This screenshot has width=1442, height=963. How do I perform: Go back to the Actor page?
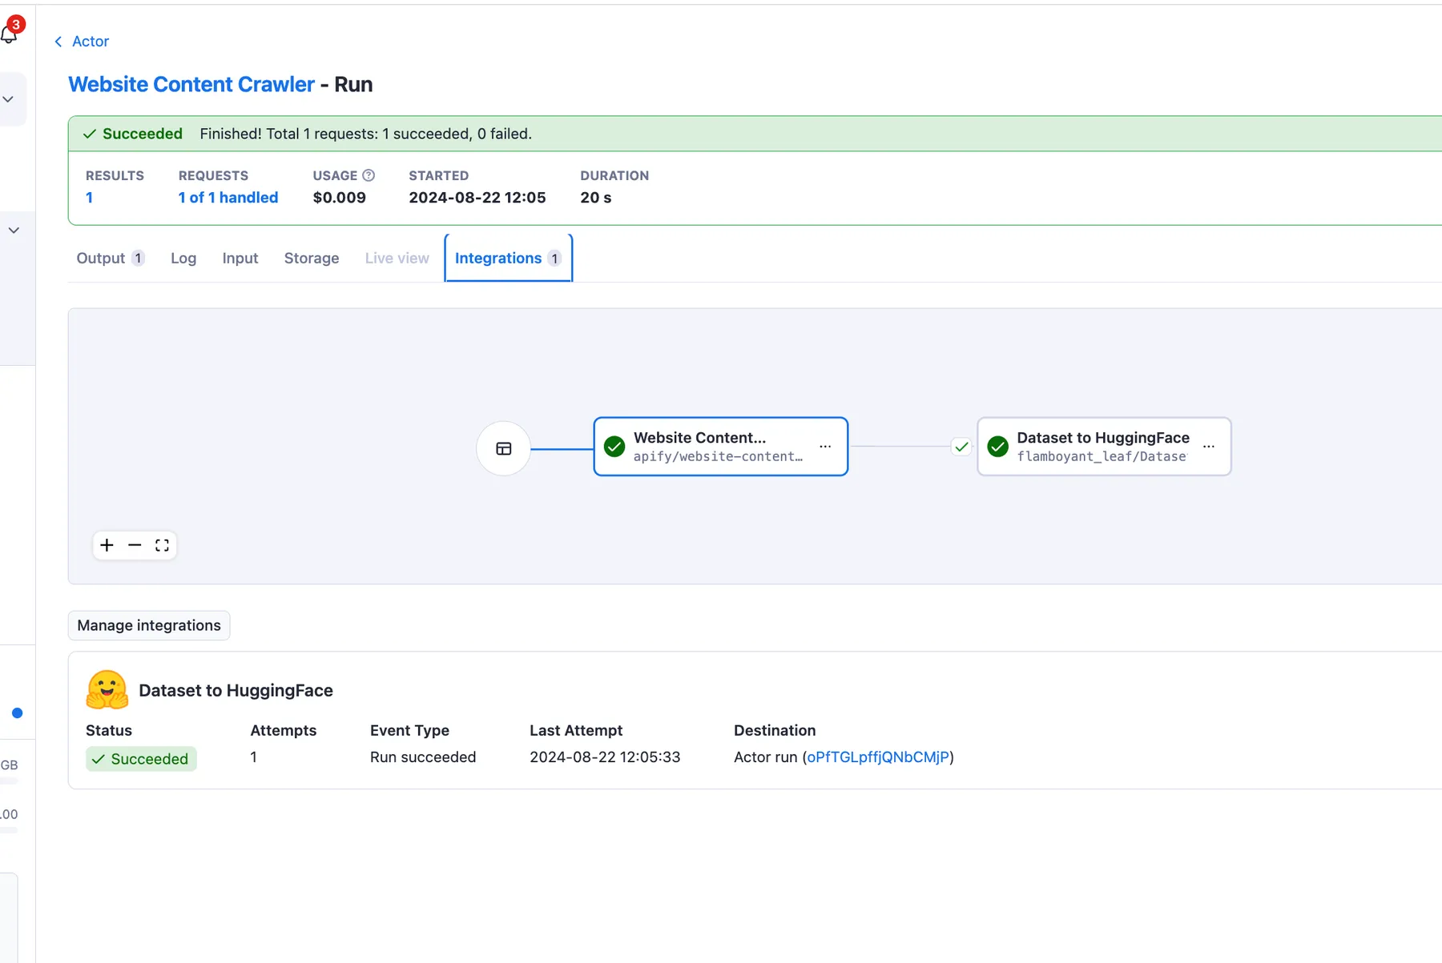tap(82, 42)
